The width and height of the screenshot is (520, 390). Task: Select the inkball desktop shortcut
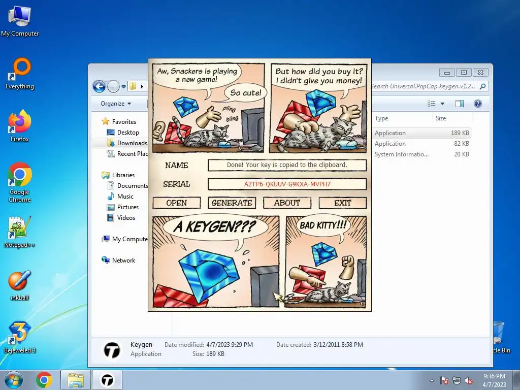20,284
